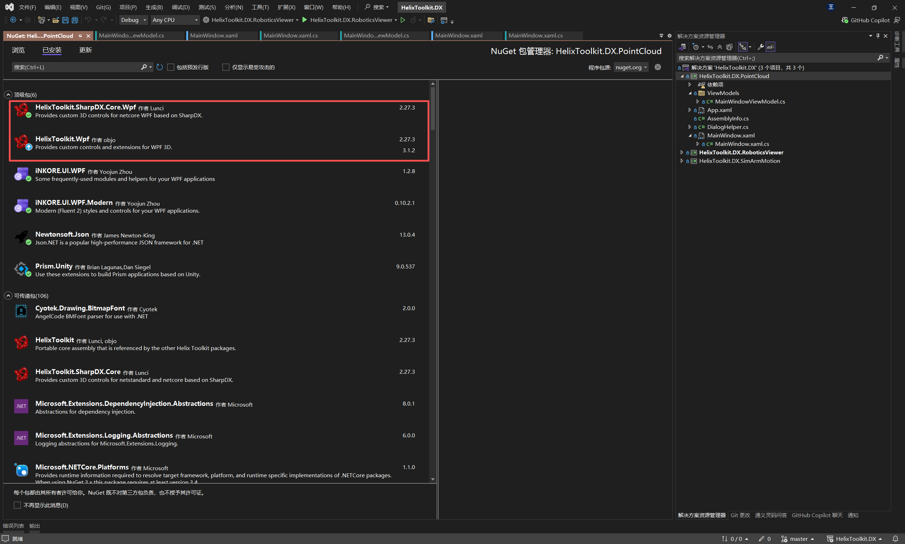Toggle the 仅显示易受攻击的 checkbox
Screen dimensions: 905x544
click(x=226, y=67)
